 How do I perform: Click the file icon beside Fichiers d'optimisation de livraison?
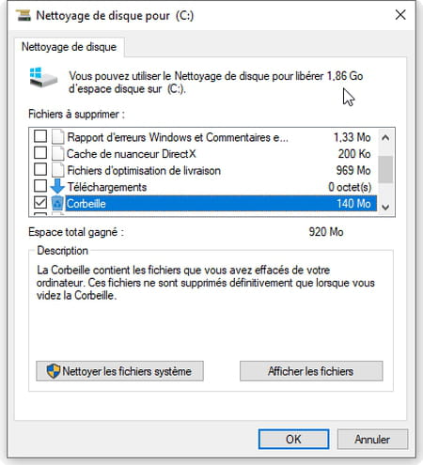coord(58,170)
